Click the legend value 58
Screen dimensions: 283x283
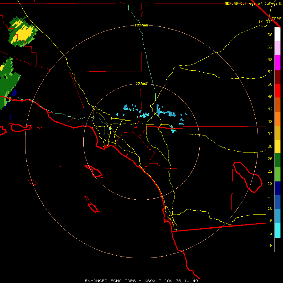pos(270,59)
